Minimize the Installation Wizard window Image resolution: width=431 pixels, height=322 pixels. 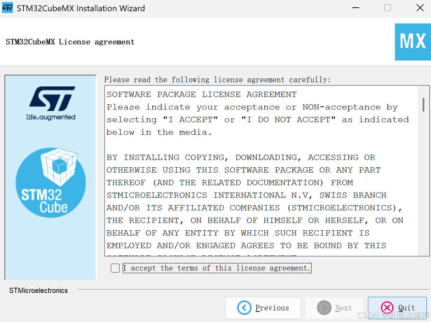coord(355,8)
